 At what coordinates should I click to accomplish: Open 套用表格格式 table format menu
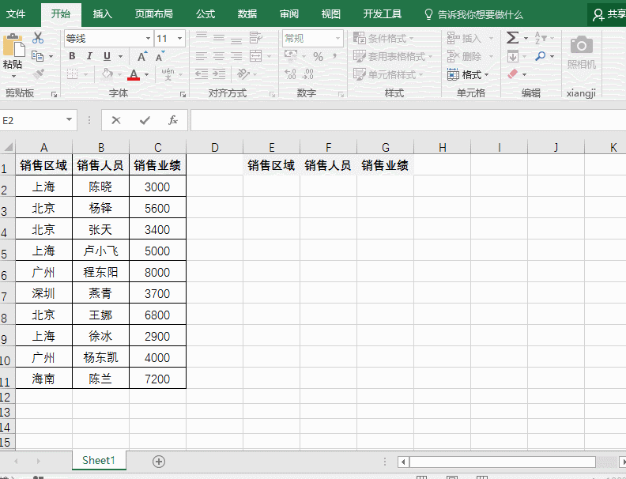(393, 56)
